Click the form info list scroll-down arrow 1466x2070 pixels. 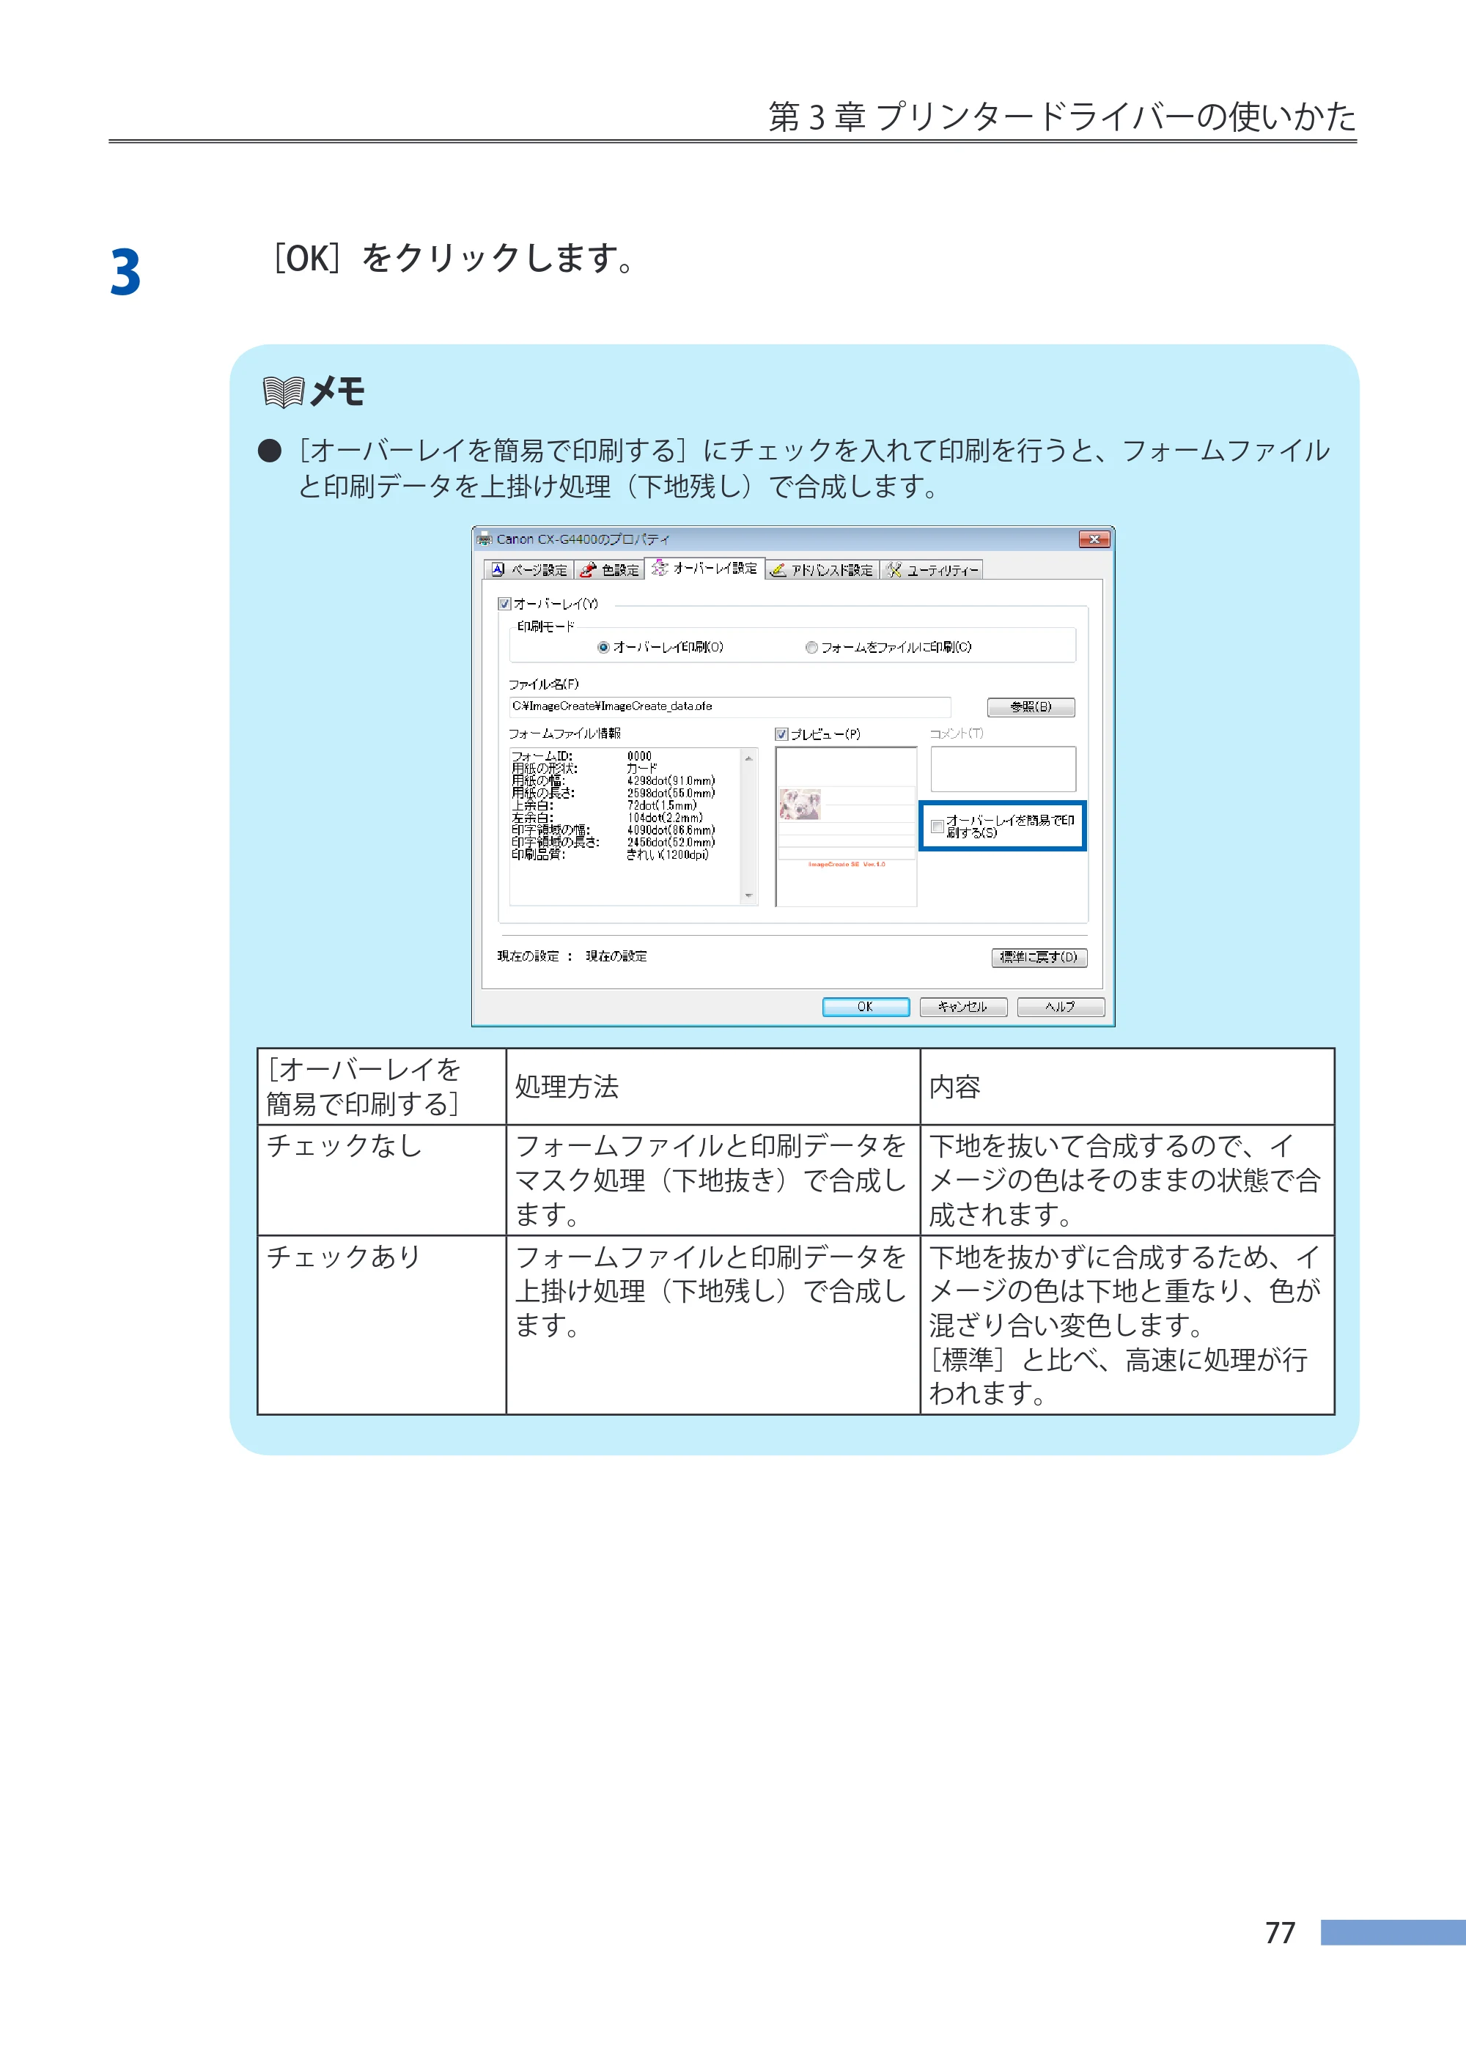[748, 895]
